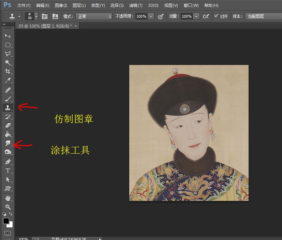Open the 帮助(H) menu
282x240 pixels.
[211, 5]
